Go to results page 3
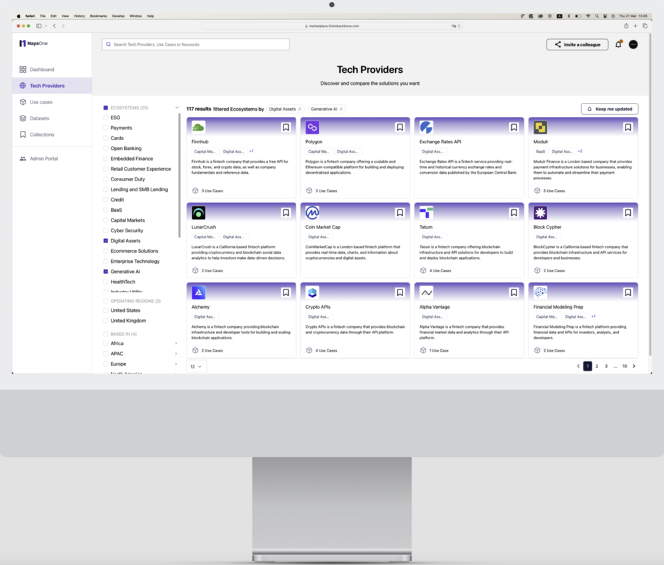This screenshot has width=664, height=565. coord(606,366)
